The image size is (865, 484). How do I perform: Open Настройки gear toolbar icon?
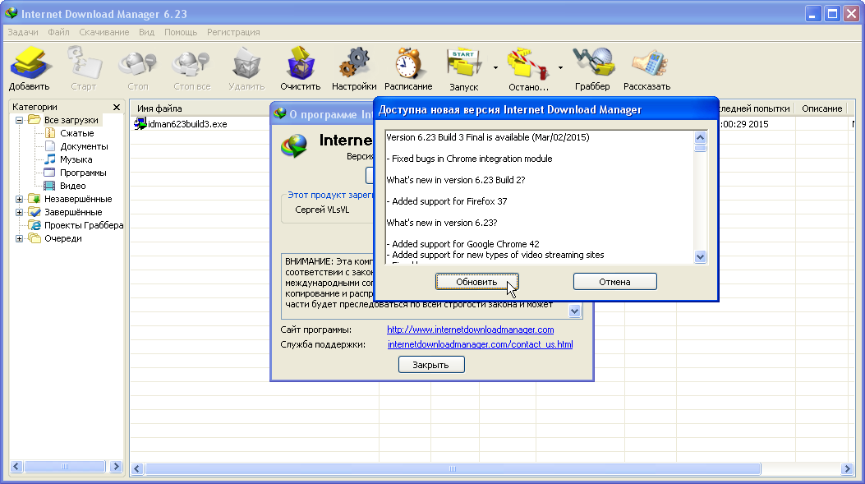click(353, 63)
